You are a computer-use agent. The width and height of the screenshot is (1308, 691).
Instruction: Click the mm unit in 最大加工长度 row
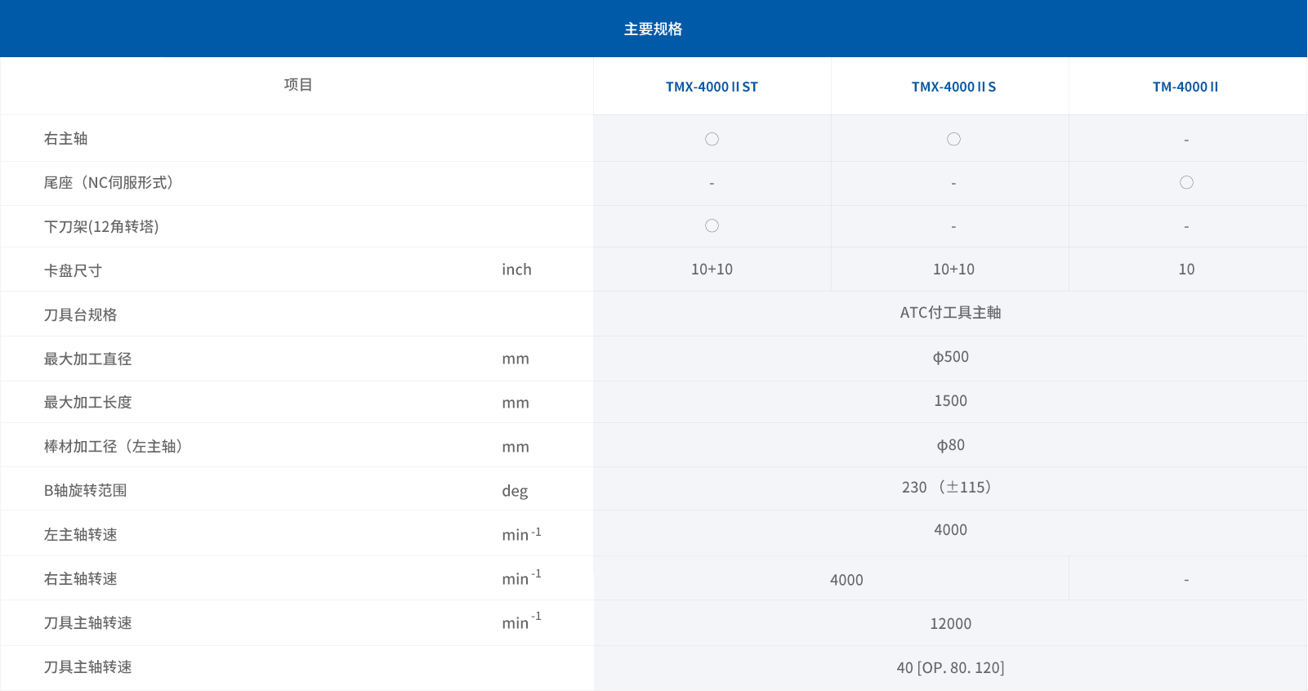click(x=516, y=403)
